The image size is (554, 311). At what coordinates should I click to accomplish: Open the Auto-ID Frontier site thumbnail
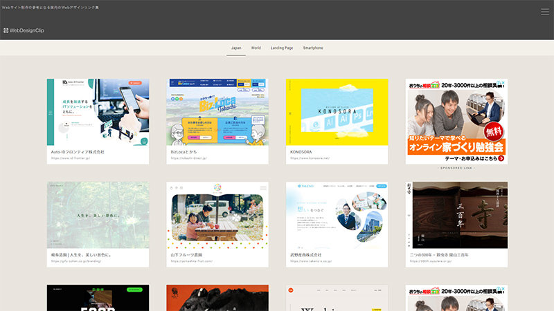[98, 112]
